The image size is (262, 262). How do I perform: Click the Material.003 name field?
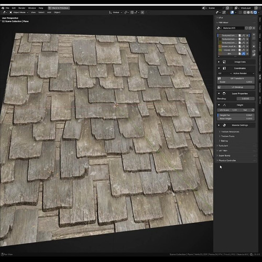click(x=233, y=28)
